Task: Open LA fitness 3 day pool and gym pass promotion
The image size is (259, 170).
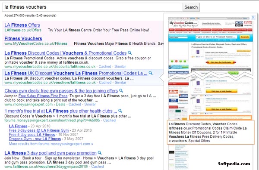Action: (51, 153)
